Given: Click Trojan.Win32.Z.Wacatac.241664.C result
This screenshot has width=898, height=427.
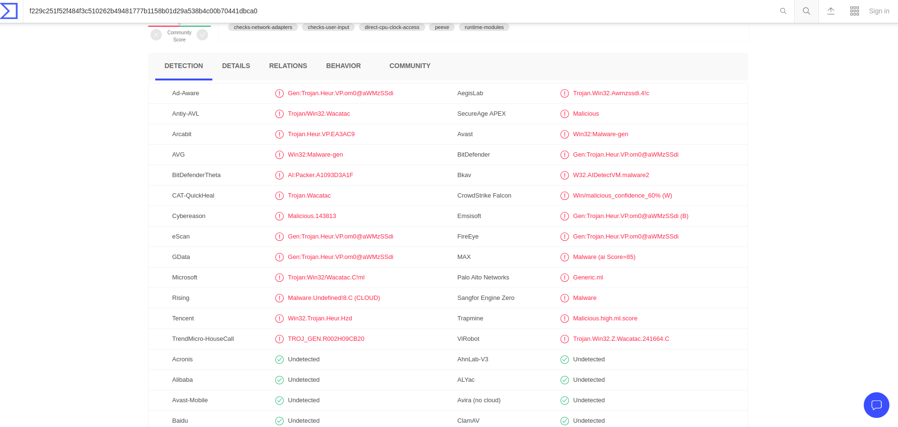Looking at the screenshot, I should click(x=621, y=339).
